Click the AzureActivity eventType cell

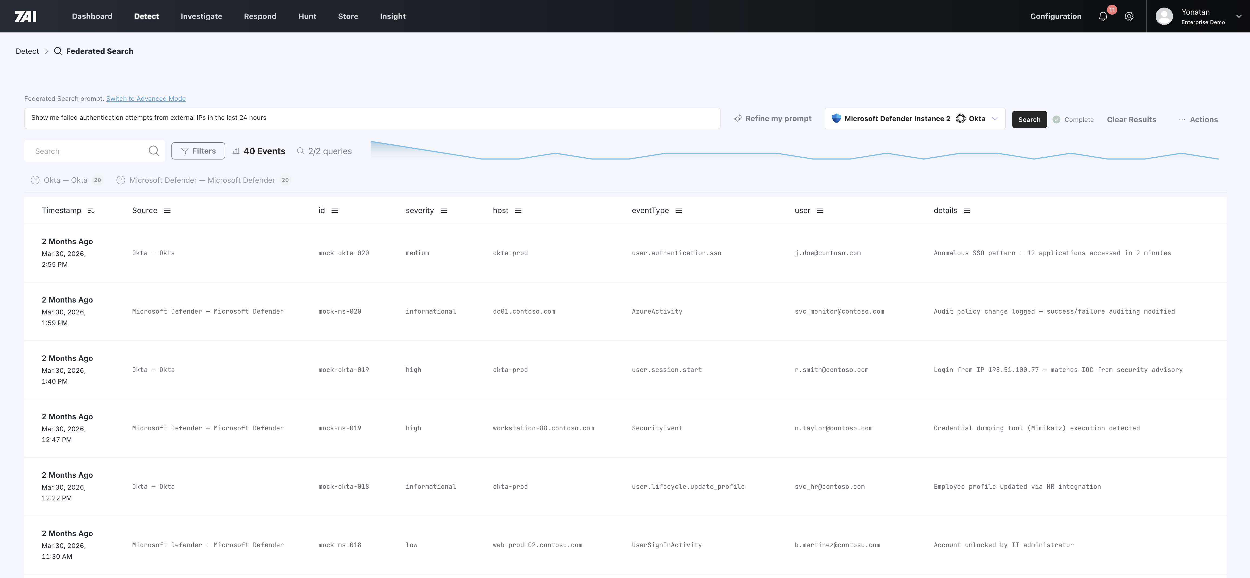[657, 311]
